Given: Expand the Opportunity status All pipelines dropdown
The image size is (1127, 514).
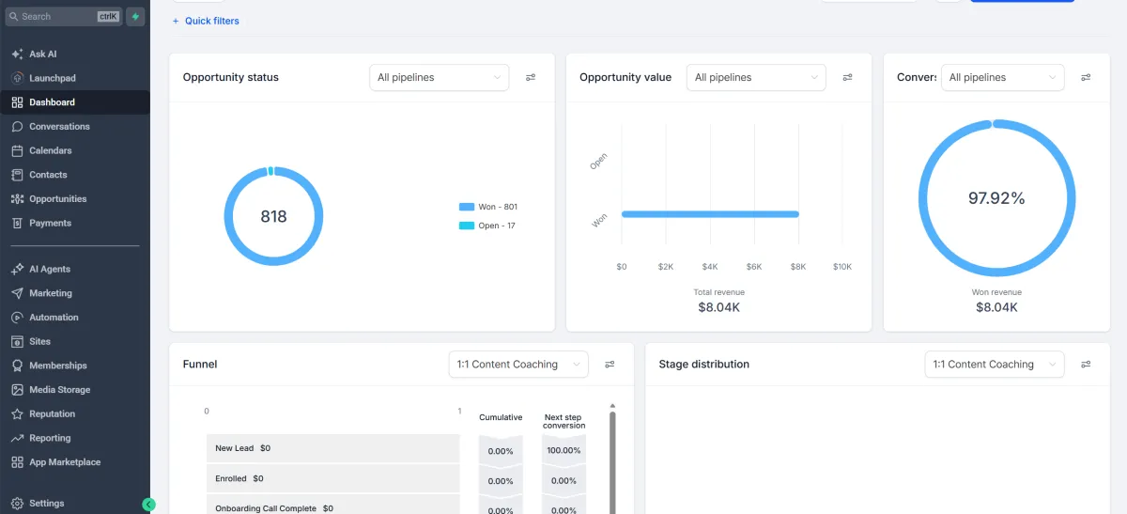Looking at the screenshot, I should [440, 78].
